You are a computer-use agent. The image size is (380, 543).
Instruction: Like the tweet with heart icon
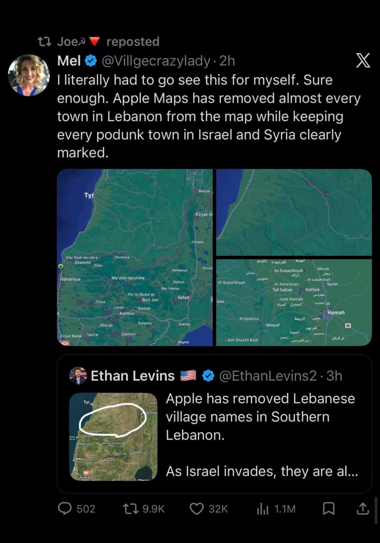click(x=197, y=509)
